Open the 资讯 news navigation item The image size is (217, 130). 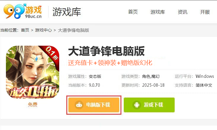click(x=183, y=12)
